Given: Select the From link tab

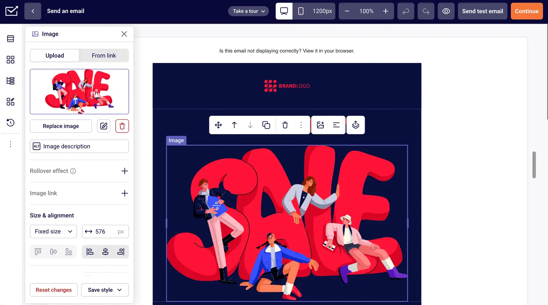Looking at the screenshot, I should coord(104,56).
